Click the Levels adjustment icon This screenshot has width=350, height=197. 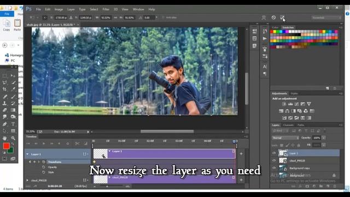pos(290,104)
